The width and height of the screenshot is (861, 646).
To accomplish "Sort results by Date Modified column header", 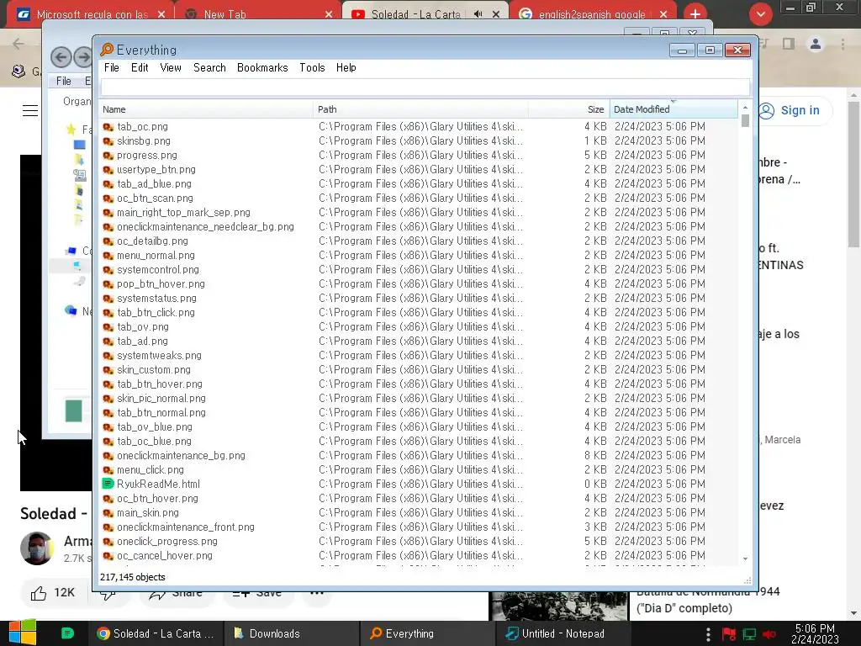I will pyautogui.click(x=673, y=109).
